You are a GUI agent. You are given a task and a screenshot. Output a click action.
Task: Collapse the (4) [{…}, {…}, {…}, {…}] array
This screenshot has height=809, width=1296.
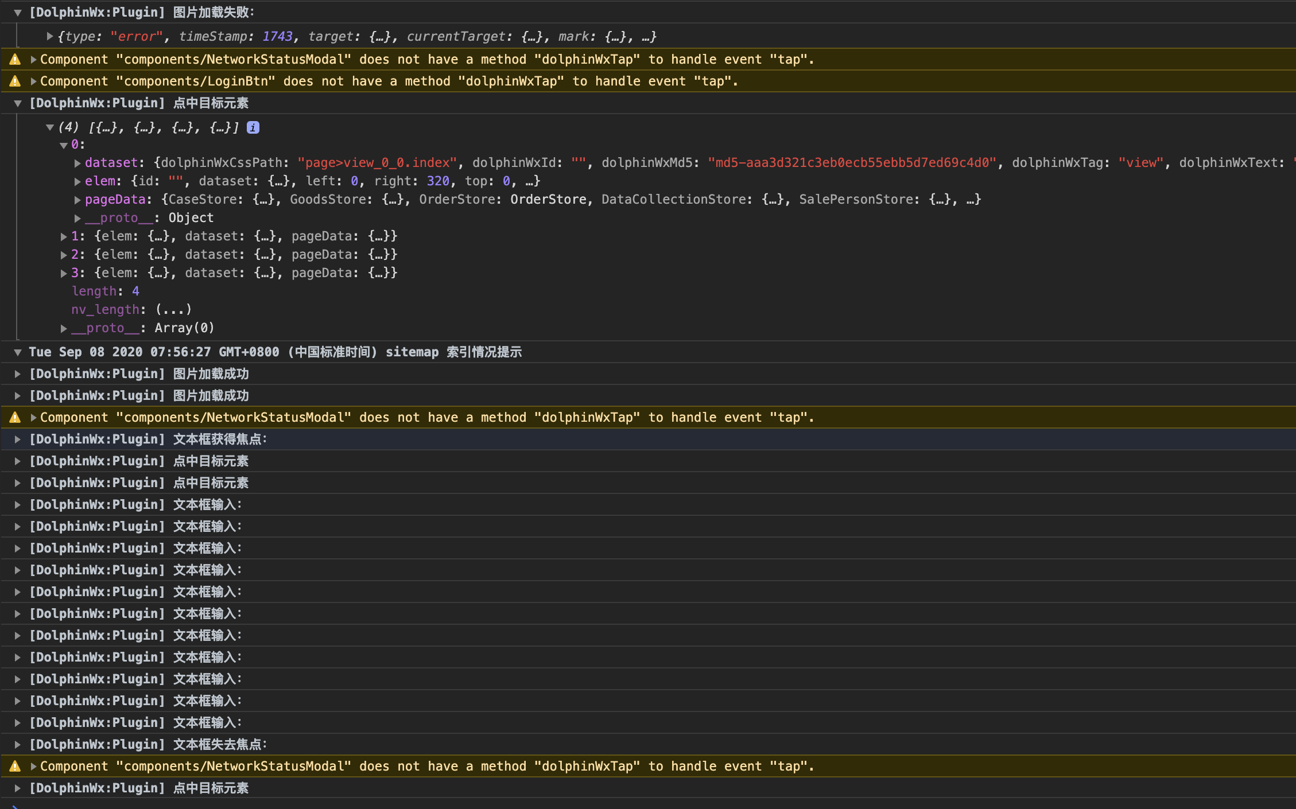[50, 128]
